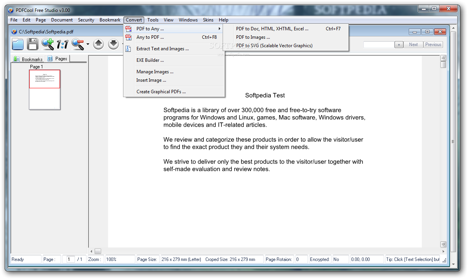Select PDF to Doc, HTML, XHTML, Excel
The height and width of the screenshot is (279, 468).
pos(286,29)
